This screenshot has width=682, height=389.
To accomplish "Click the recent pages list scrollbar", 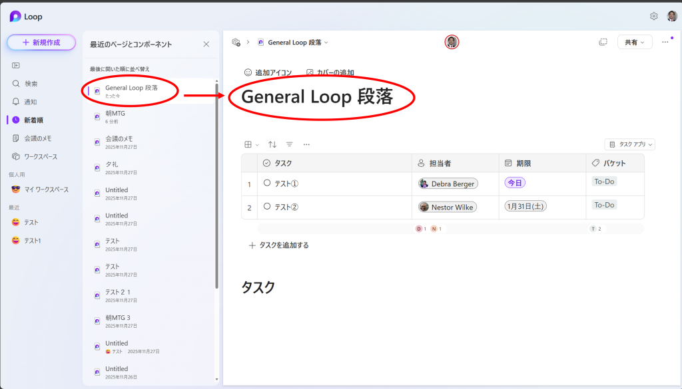I will (x=216, y=186).
